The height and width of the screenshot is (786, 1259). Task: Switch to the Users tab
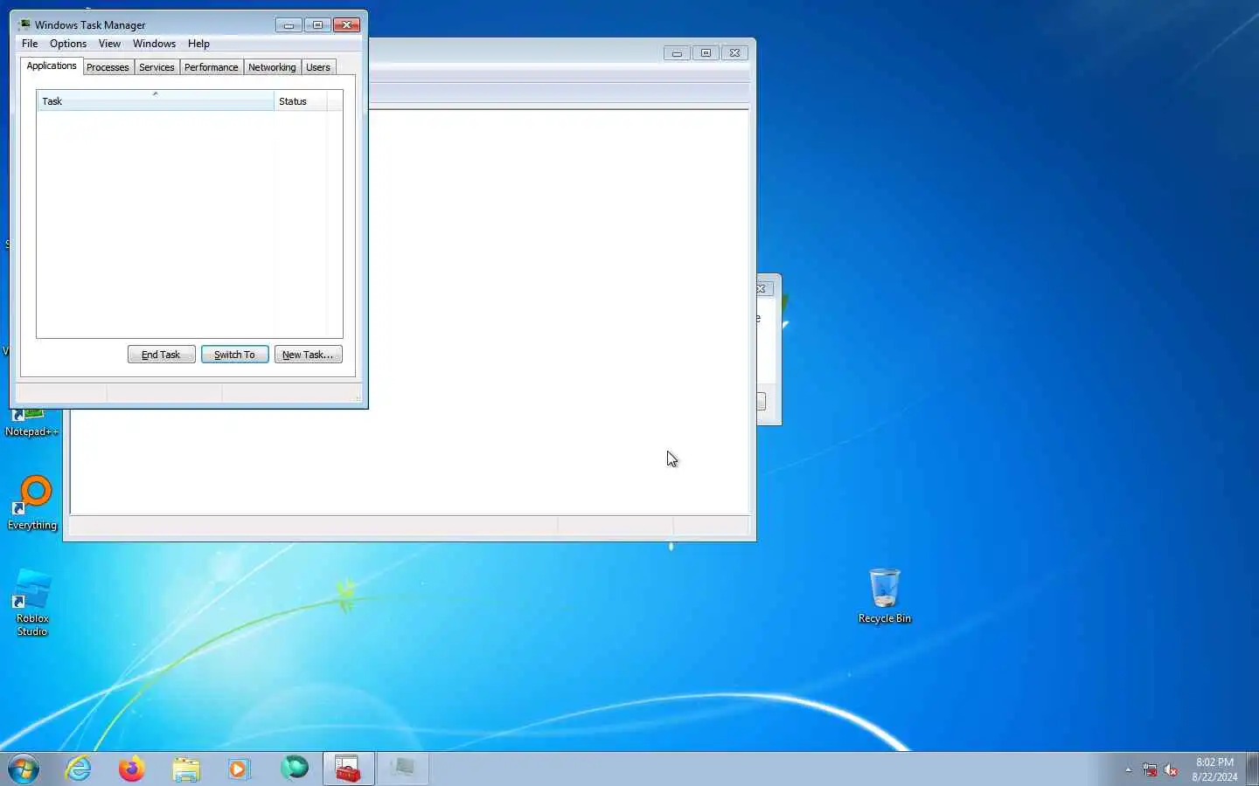click(x=318, y=67)
